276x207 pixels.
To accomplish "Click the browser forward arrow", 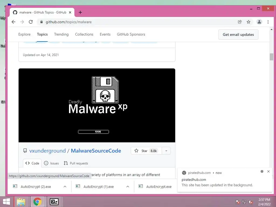I will click(x=22, y=22).
